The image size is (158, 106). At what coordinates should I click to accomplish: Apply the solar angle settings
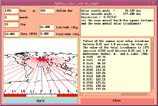tap(41, 101)
